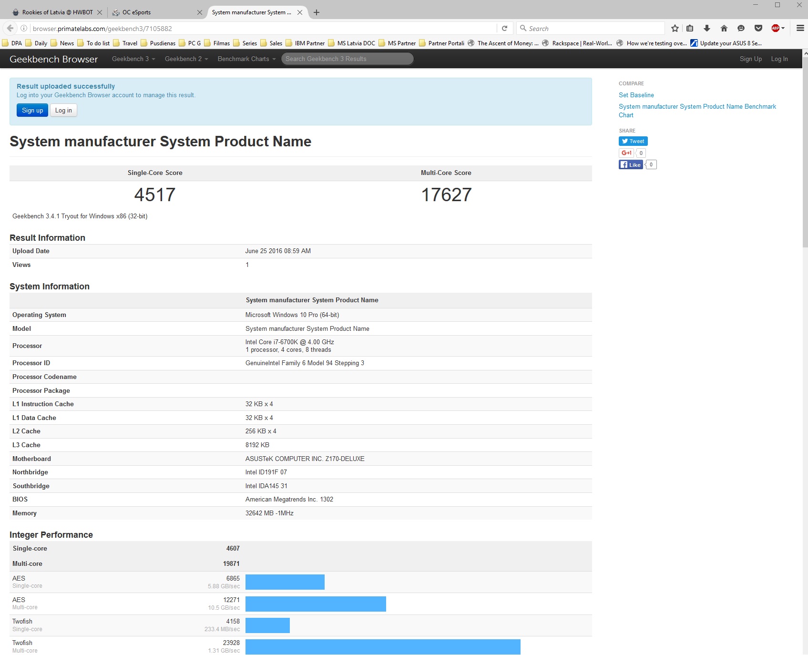This screenshot has height=655, width=808.
Task: Reload the page with the refresh icon
Action: tap(504, 28)
